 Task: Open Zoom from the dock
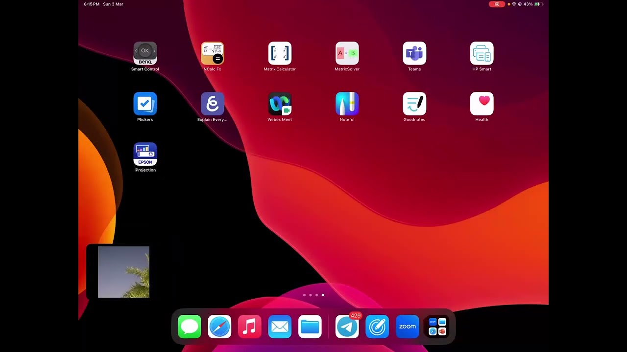(408, 327)
